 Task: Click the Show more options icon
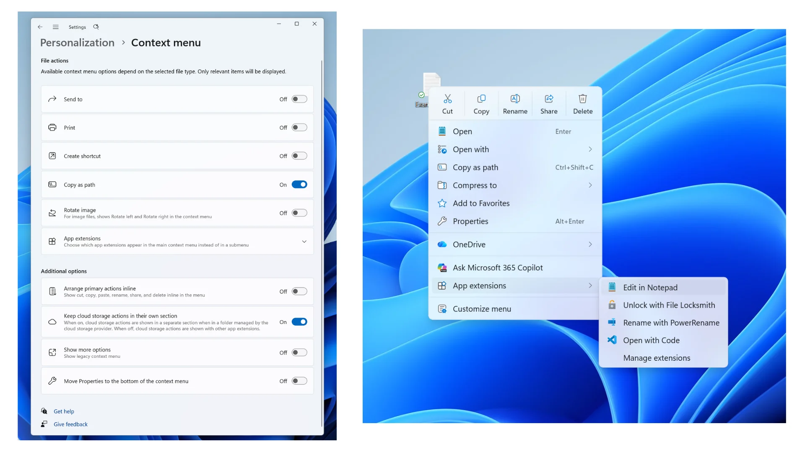coord(52,353)
